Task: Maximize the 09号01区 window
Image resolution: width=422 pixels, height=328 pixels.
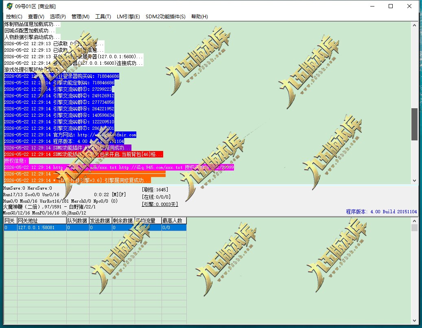Action: (x=391, y=6)
